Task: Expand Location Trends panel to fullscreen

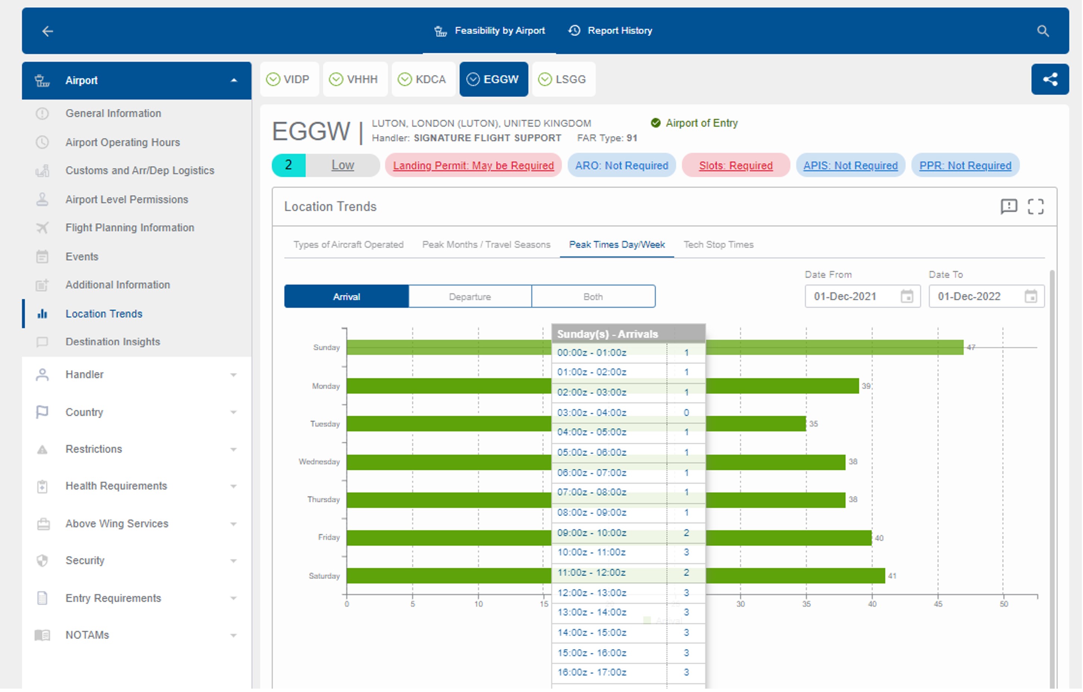Action: [1035, 206]
